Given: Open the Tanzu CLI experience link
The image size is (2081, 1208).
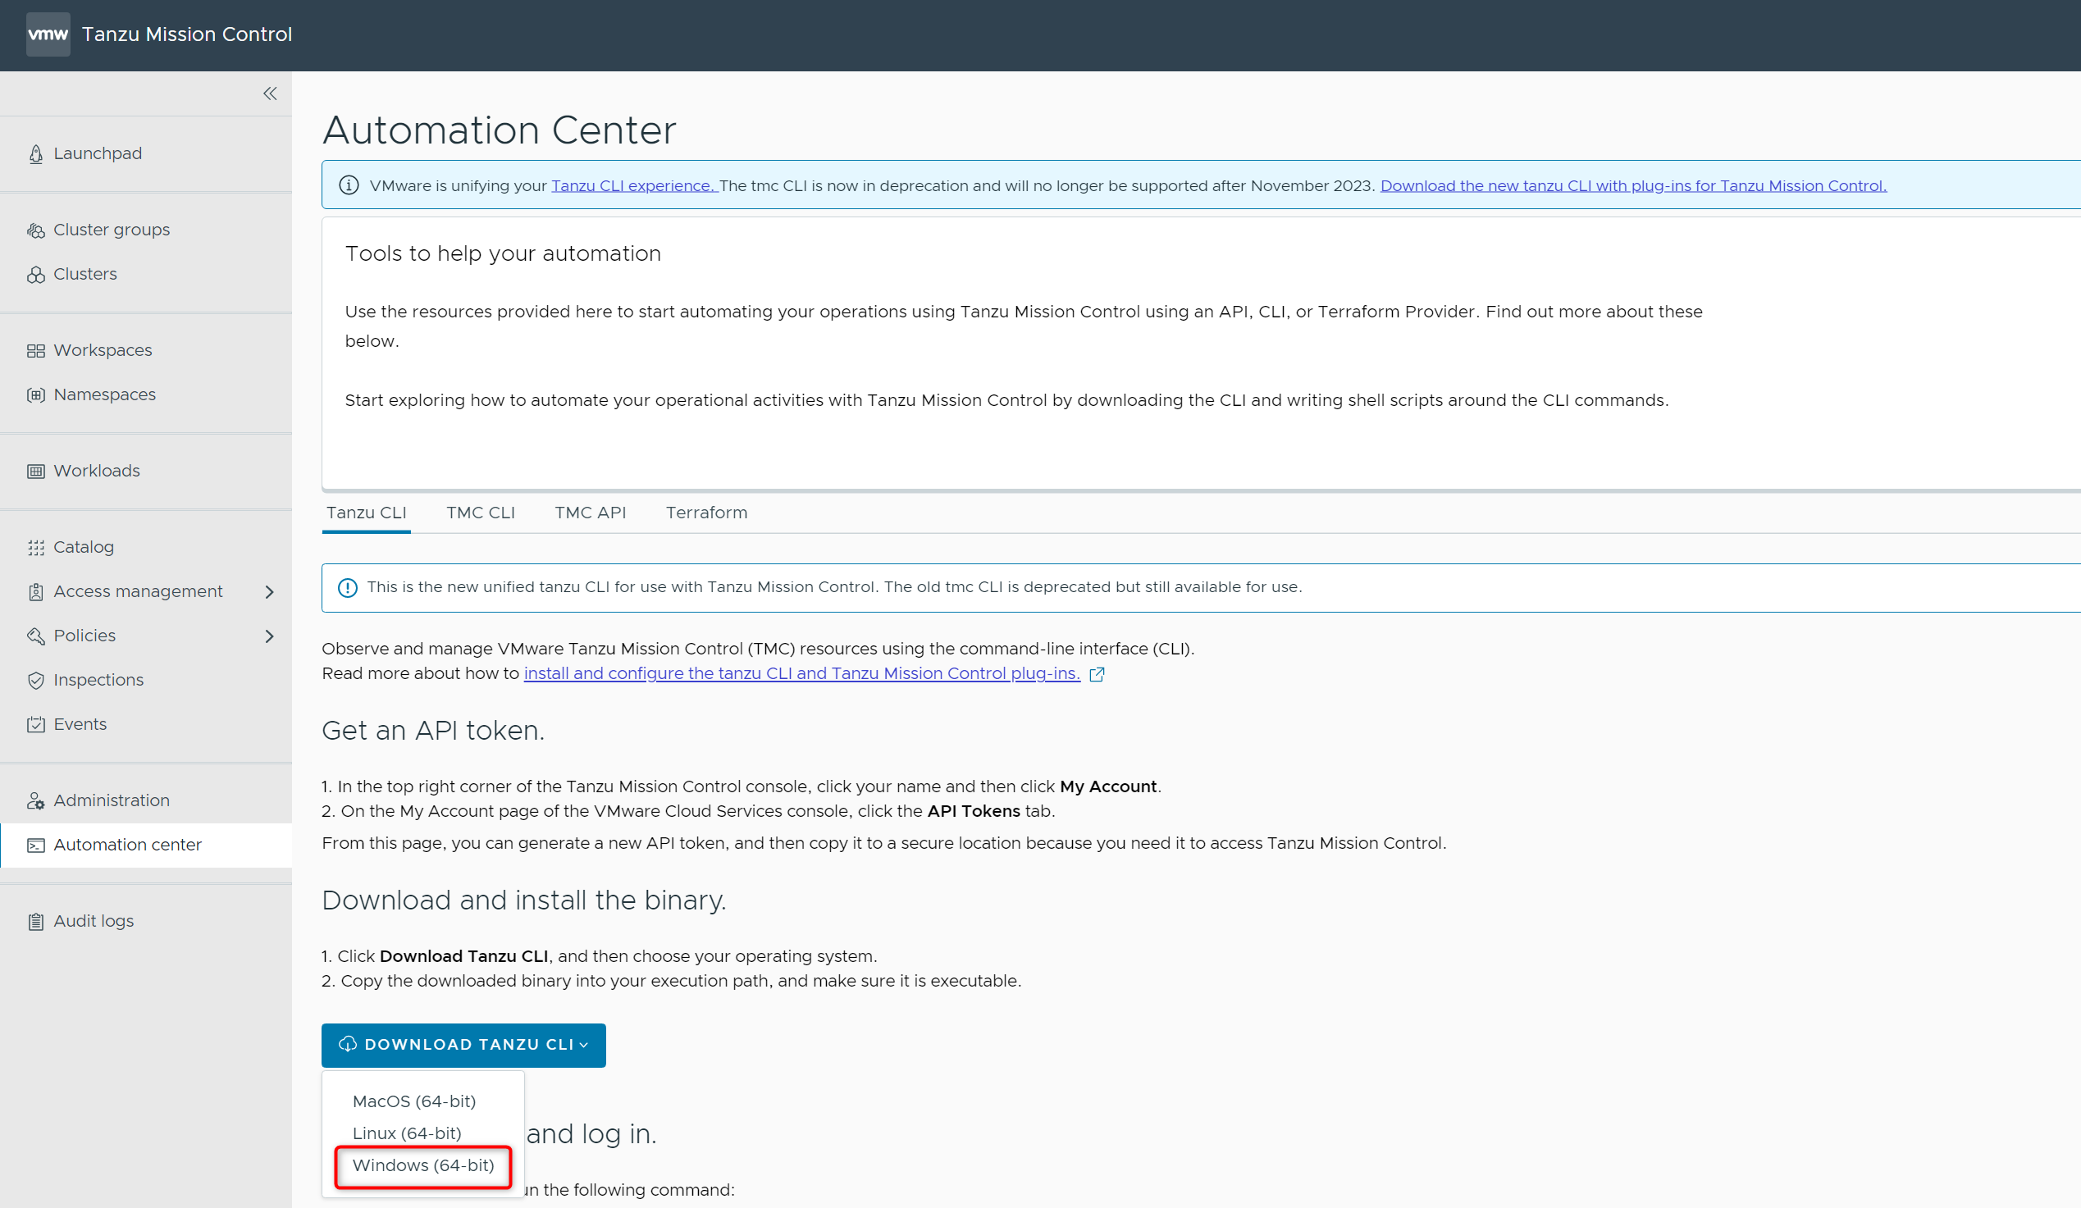Looking at the screenshot, I should pos(633,186).
